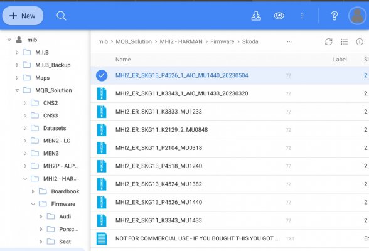Click the Skoda breadcrumb item
This screenshot has width=369, height=251.
(x=250, y=41)
